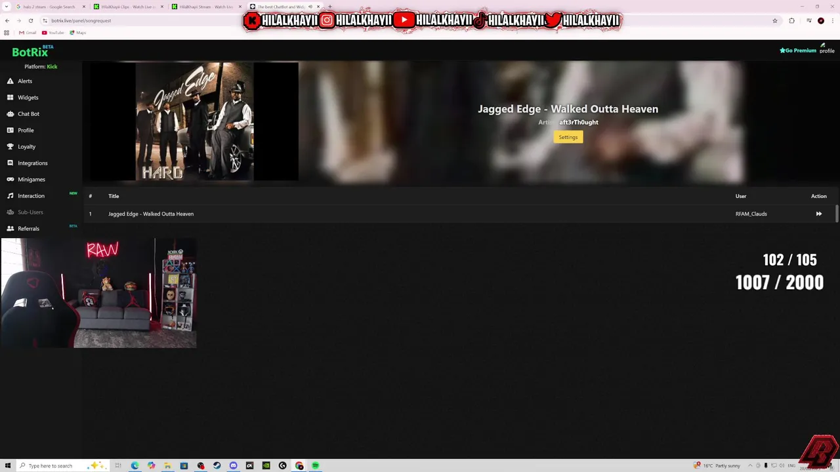Open Task View from the taskbar
Image resolution: width=840 pixels, height=472 pixels.
point(118,465)
